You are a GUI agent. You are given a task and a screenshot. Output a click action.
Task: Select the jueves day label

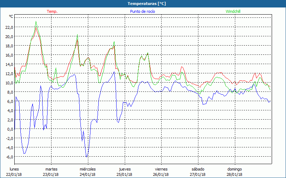(x=124, y=169)
